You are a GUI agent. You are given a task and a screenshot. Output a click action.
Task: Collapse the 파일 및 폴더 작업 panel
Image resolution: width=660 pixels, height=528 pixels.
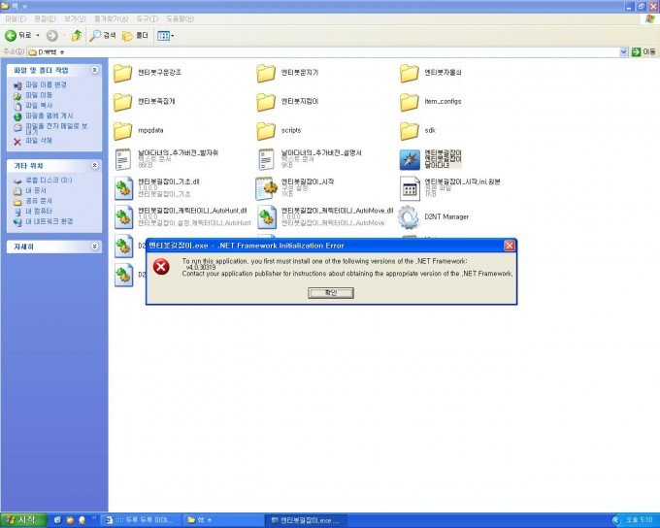pos(95,70)
